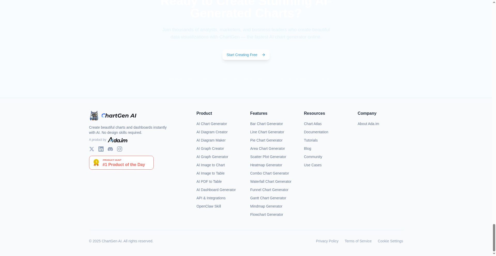Click the Product Hunt medal badge
The width and height of the screenshot is (496, 256).
(96, 163)
